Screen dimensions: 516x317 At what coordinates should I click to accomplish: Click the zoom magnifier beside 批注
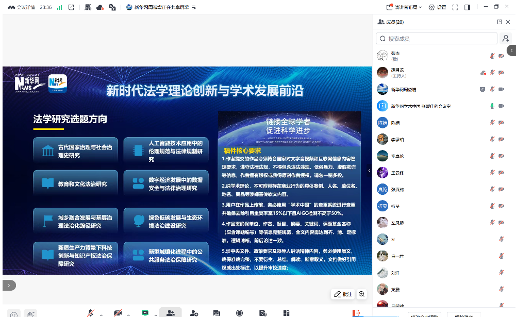click(362, 294)
